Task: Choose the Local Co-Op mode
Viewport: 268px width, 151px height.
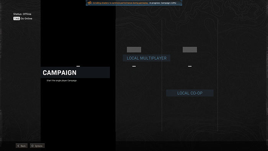Action: (x=190, y=93)
